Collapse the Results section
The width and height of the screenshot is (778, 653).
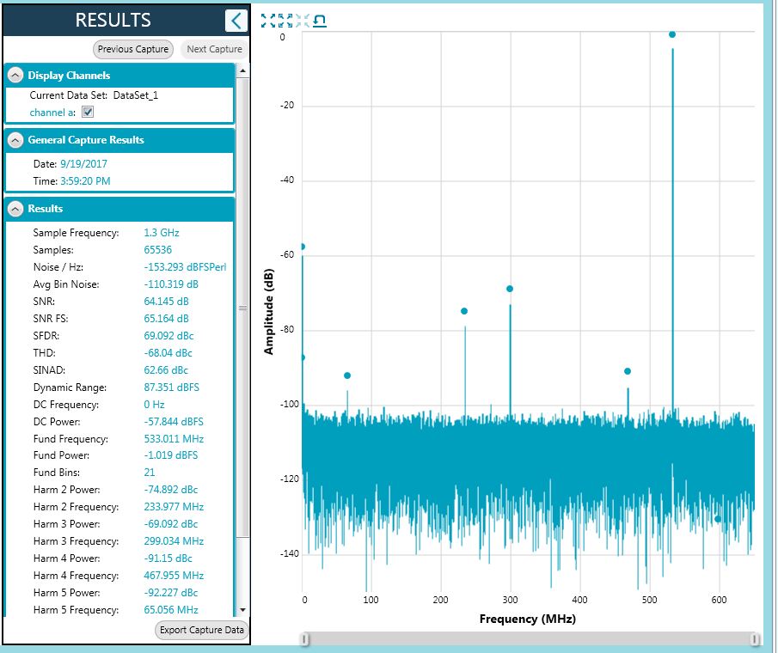click(x=15, y=209)
